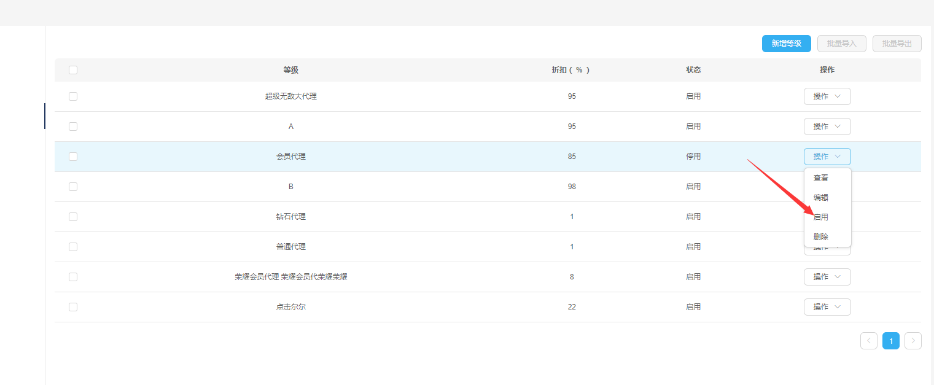Select the checkbox for 钻石代理 row
This screenshot has height=385, width=934.
[73, 217]
